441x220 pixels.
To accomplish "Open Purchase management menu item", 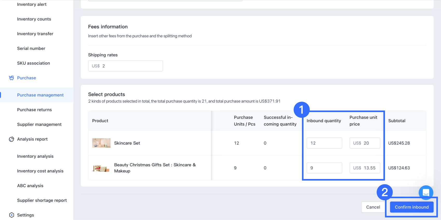I will click(40, 95).
